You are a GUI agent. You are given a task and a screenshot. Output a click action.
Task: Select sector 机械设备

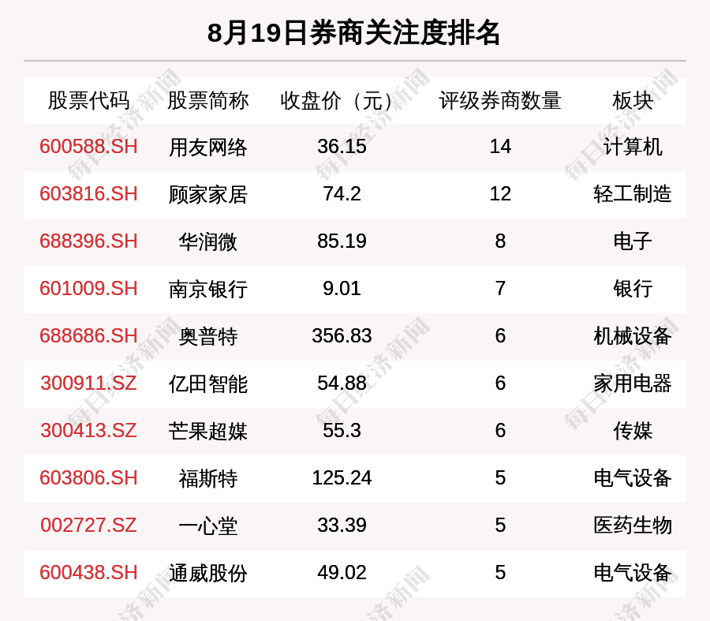point(633,336)
